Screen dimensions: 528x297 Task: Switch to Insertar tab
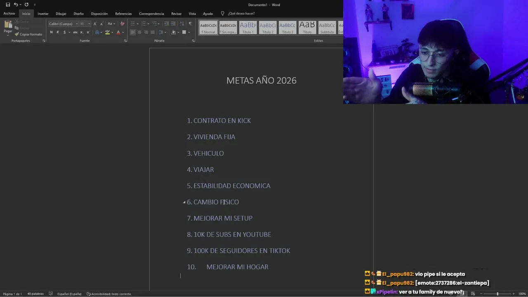(x=43, y=14)
